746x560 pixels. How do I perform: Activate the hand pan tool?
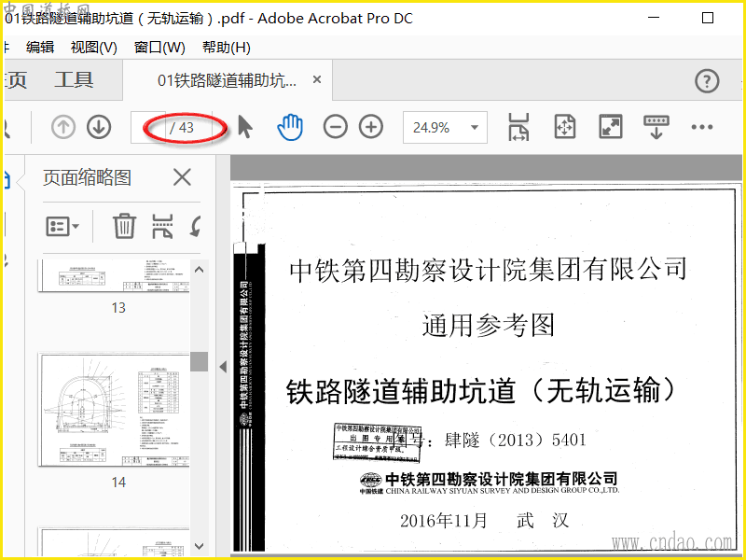coord(290,127)
